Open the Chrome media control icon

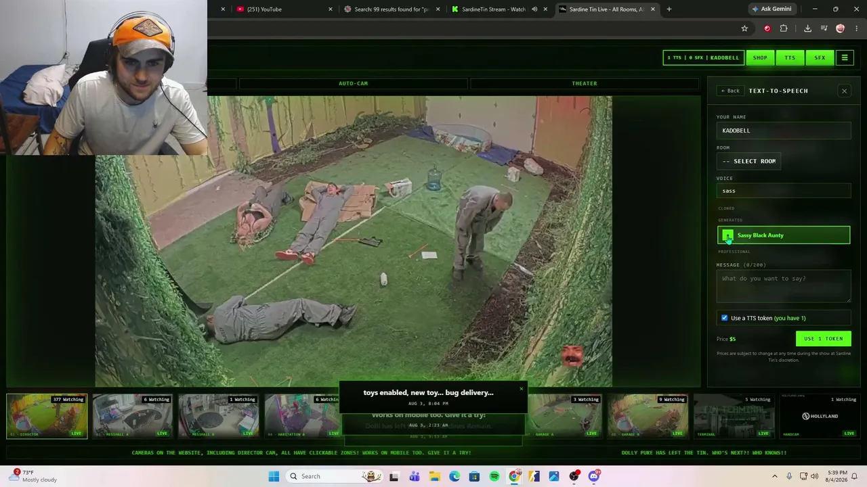point(824,28)
